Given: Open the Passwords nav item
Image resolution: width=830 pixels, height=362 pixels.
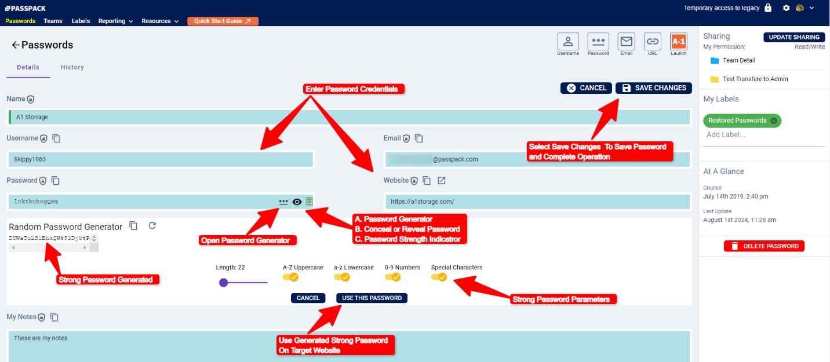Looking at the screenshot, I should (20, 21).
